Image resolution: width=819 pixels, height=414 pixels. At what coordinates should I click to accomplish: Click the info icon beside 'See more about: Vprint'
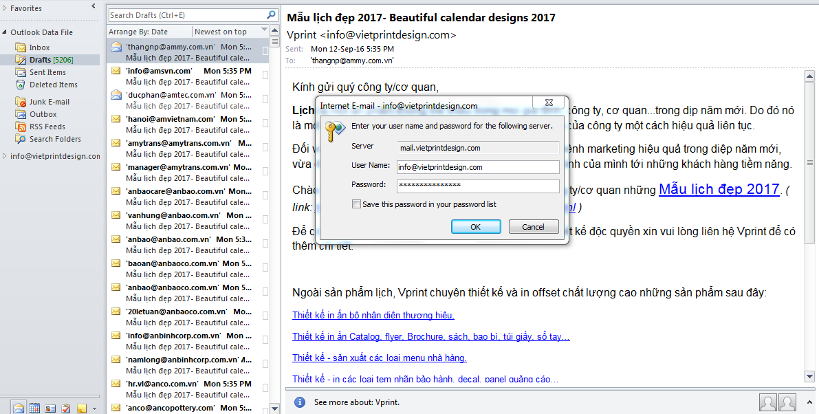click(x=299, y=402)
